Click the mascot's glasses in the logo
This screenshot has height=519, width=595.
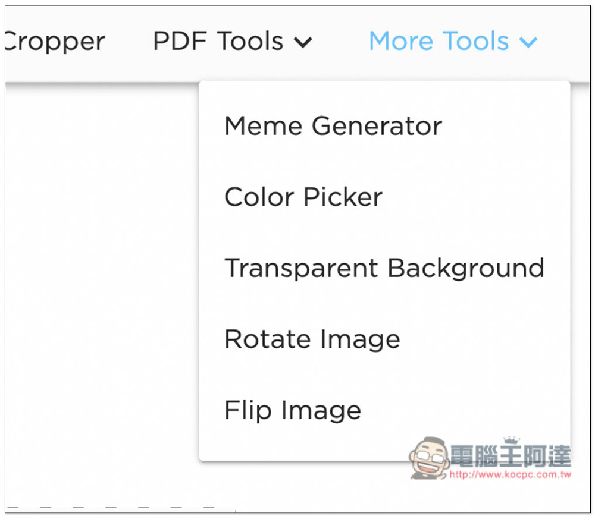coord(428,456)
